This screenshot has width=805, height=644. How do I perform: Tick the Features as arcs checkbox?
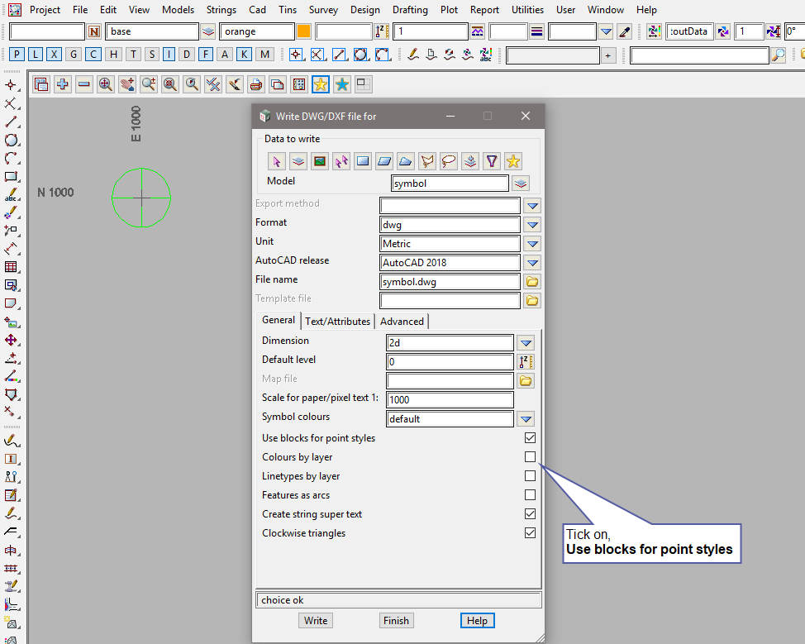[x=530, y=495]
